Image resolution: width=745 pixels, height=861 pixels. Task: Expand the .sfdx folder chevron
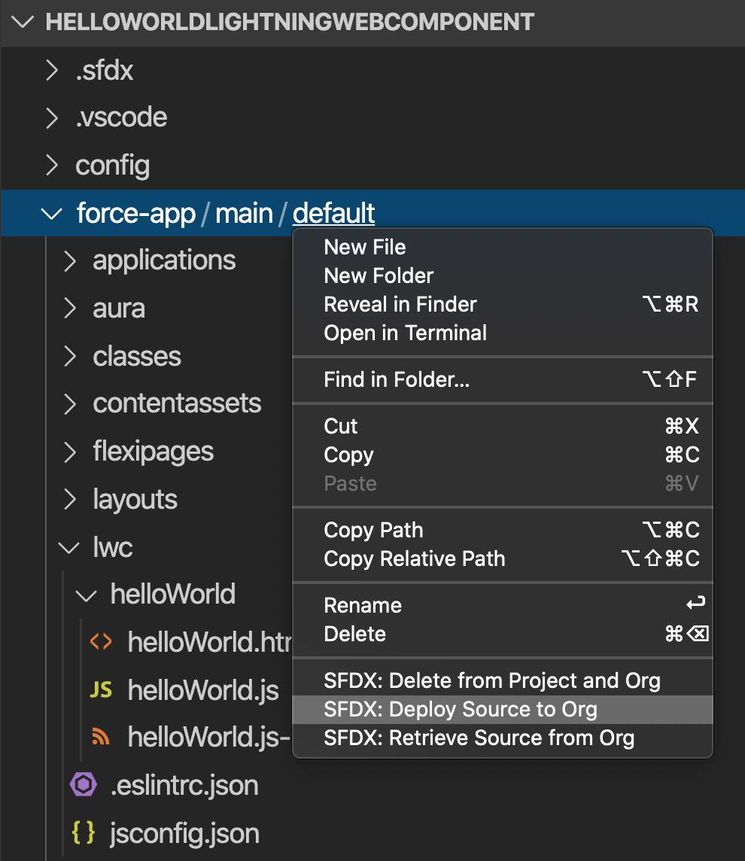[52, 70]
